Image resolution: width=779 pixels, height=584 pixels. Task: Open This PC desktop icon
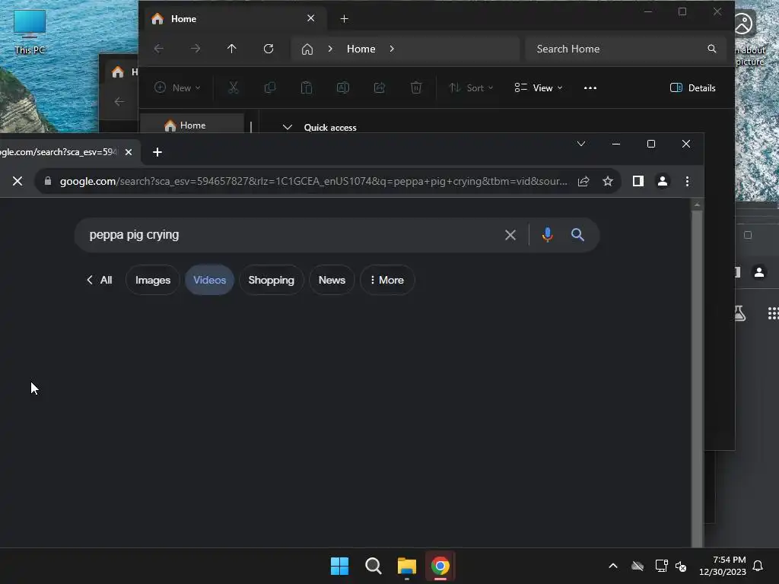pyautogui.click(x=30, y=32)
